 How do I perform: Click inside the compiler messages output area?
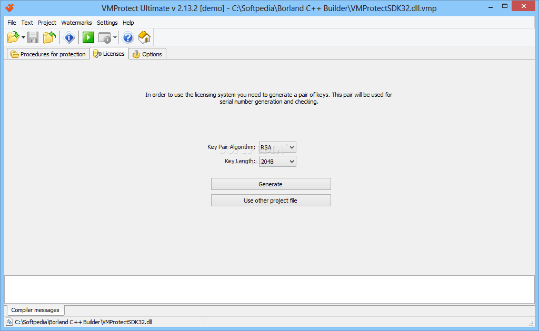[269, 289]
